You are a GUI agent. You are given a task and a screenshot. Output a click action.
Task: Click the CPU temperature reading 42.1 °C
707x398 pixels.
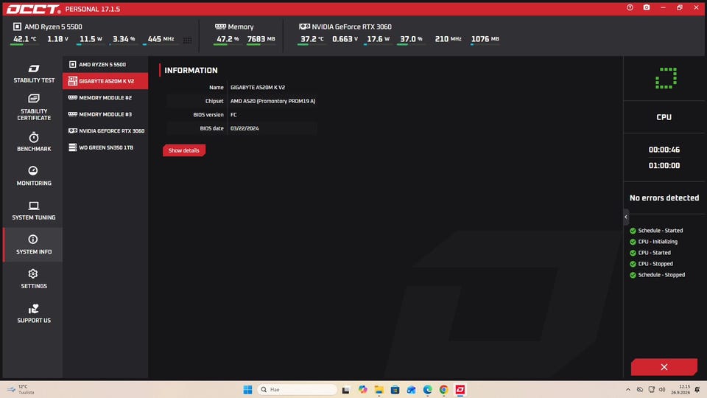(24, 39)
